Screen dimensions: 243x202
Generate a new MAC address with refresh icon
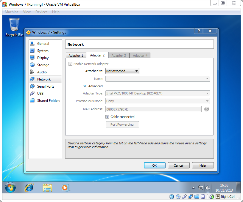click(x=207, y=109)
